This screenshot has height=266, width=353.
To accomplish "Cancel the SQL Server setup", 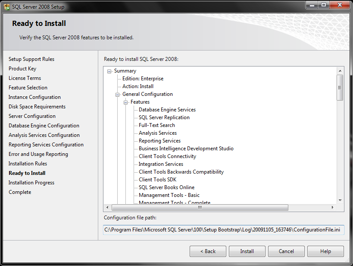I will tap(286, 251).
